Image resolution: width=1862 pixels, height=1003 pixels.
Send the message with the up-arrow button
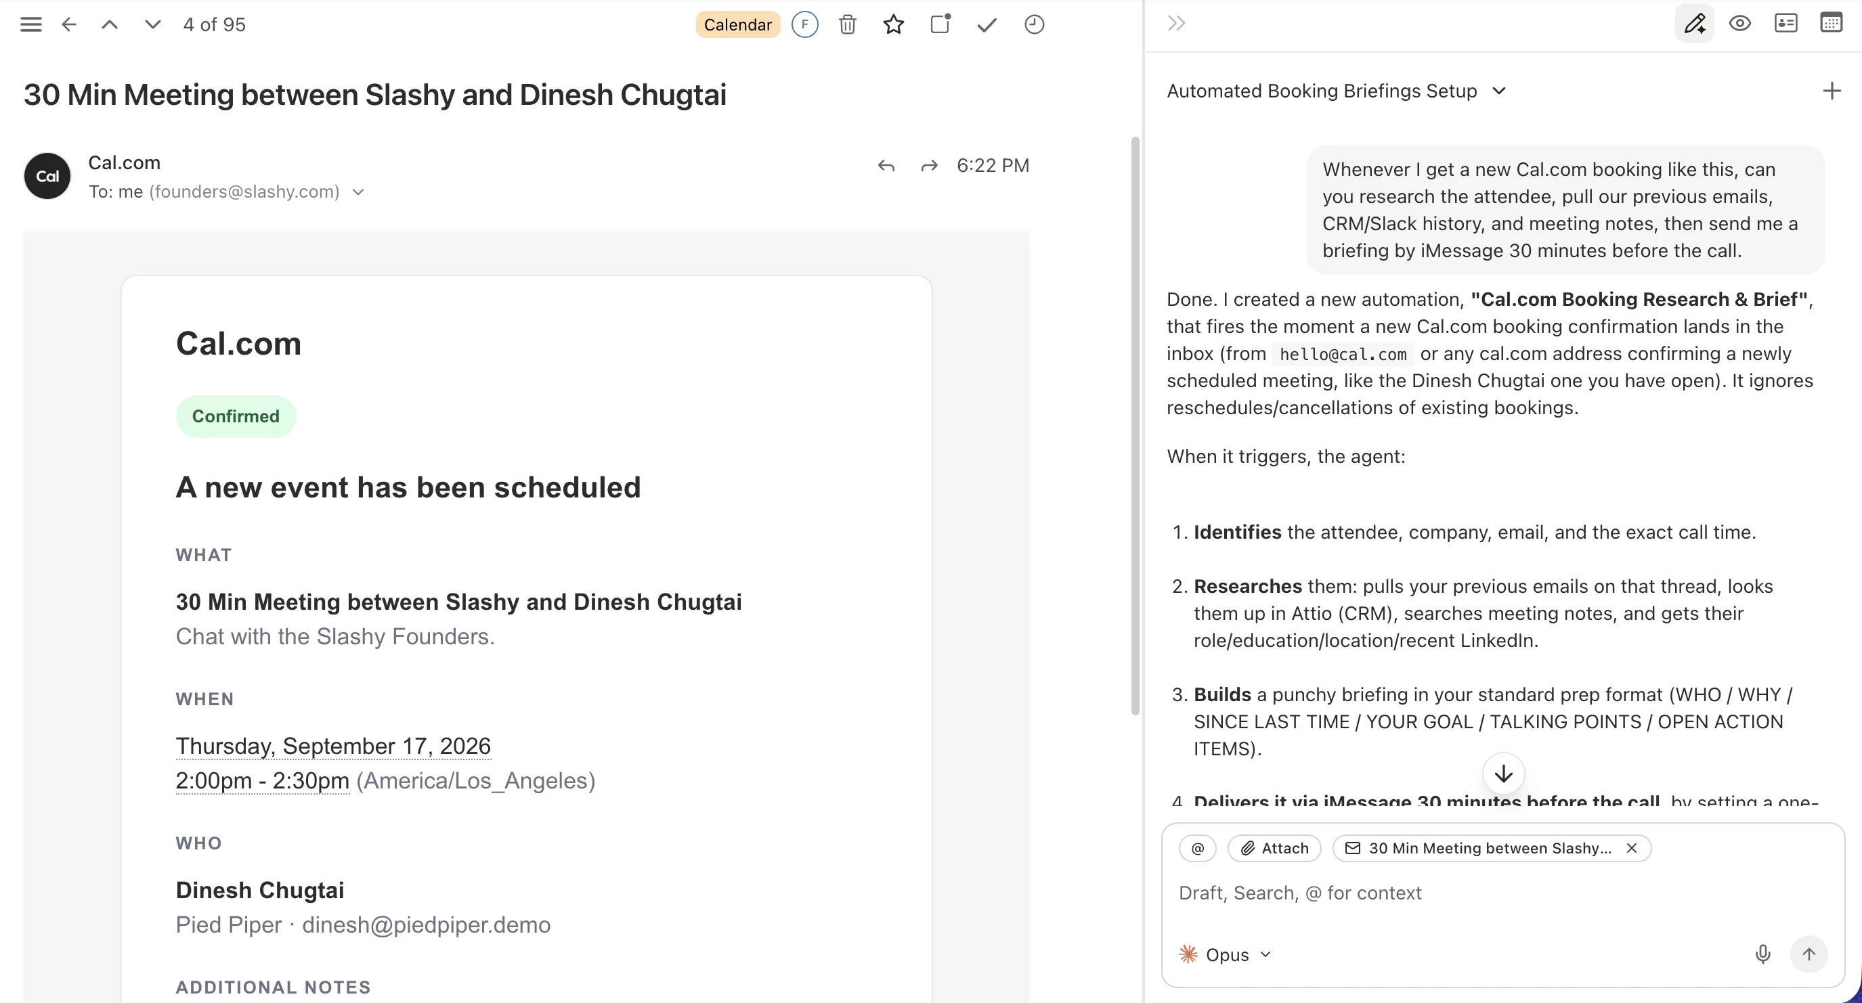tap(1809, 954)
